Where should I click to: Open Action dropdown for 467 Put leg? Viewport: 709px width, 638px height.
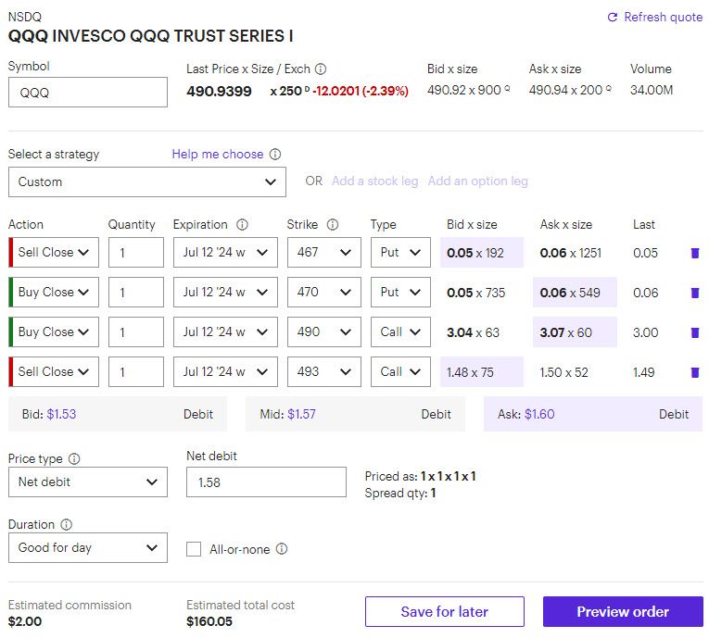coord(54,253)
